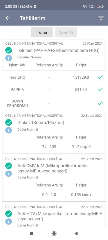Tap info icon for Anti HCV

pos(9,221)
